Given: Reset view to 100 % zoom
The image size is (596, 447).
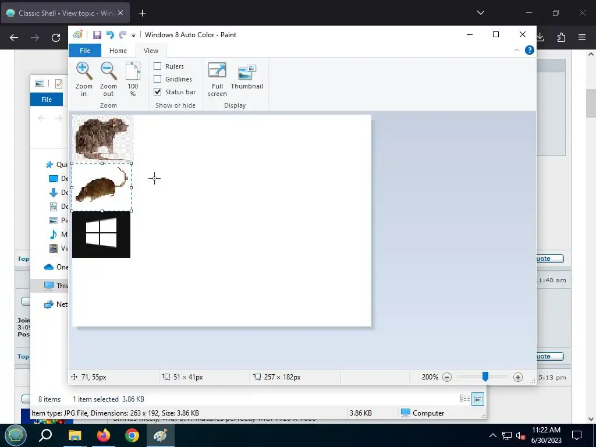Looking at the screenshot, I should tap(133, 79).
